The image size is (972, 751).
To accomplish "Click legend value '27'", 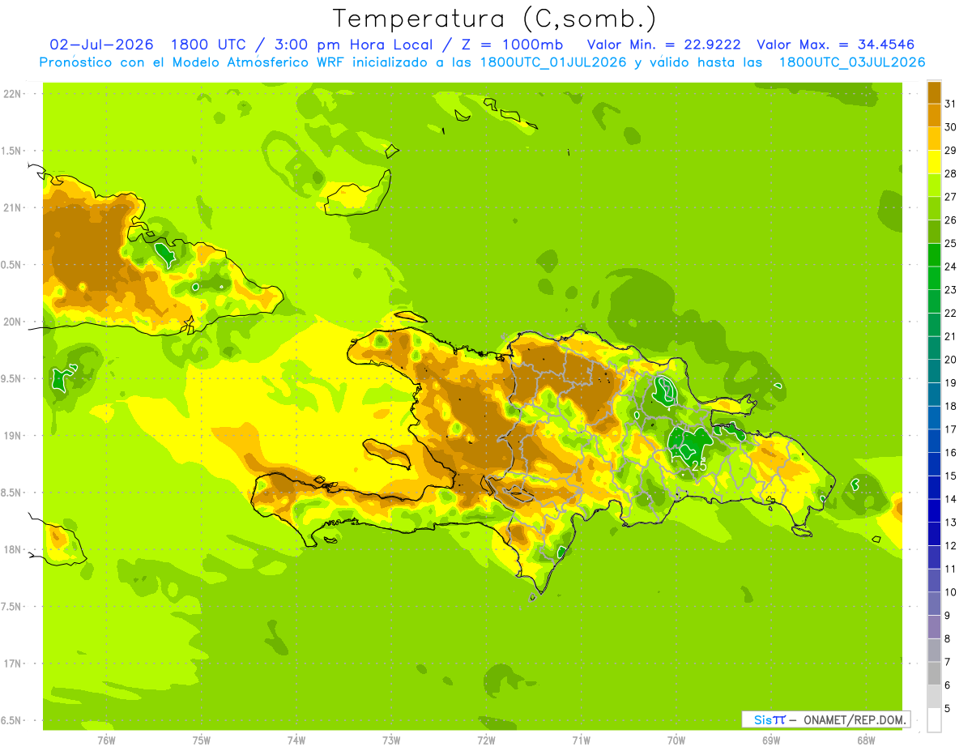I will (950, 197).
